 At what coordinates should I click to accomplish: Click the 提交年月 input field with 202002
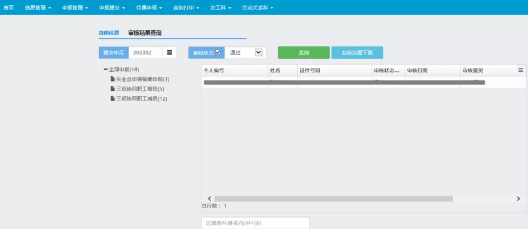coord(145,52)
